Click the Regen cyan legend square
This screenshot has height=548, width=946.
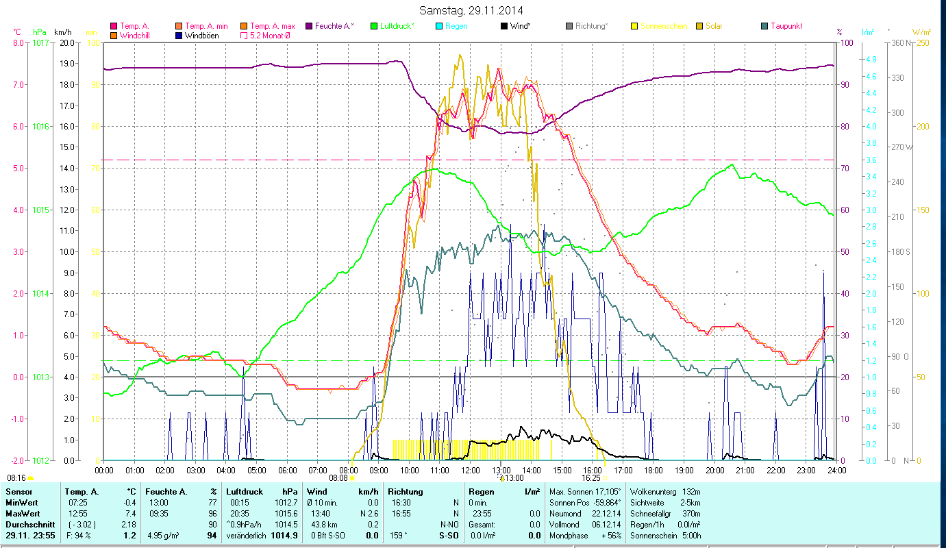(439, 26)
